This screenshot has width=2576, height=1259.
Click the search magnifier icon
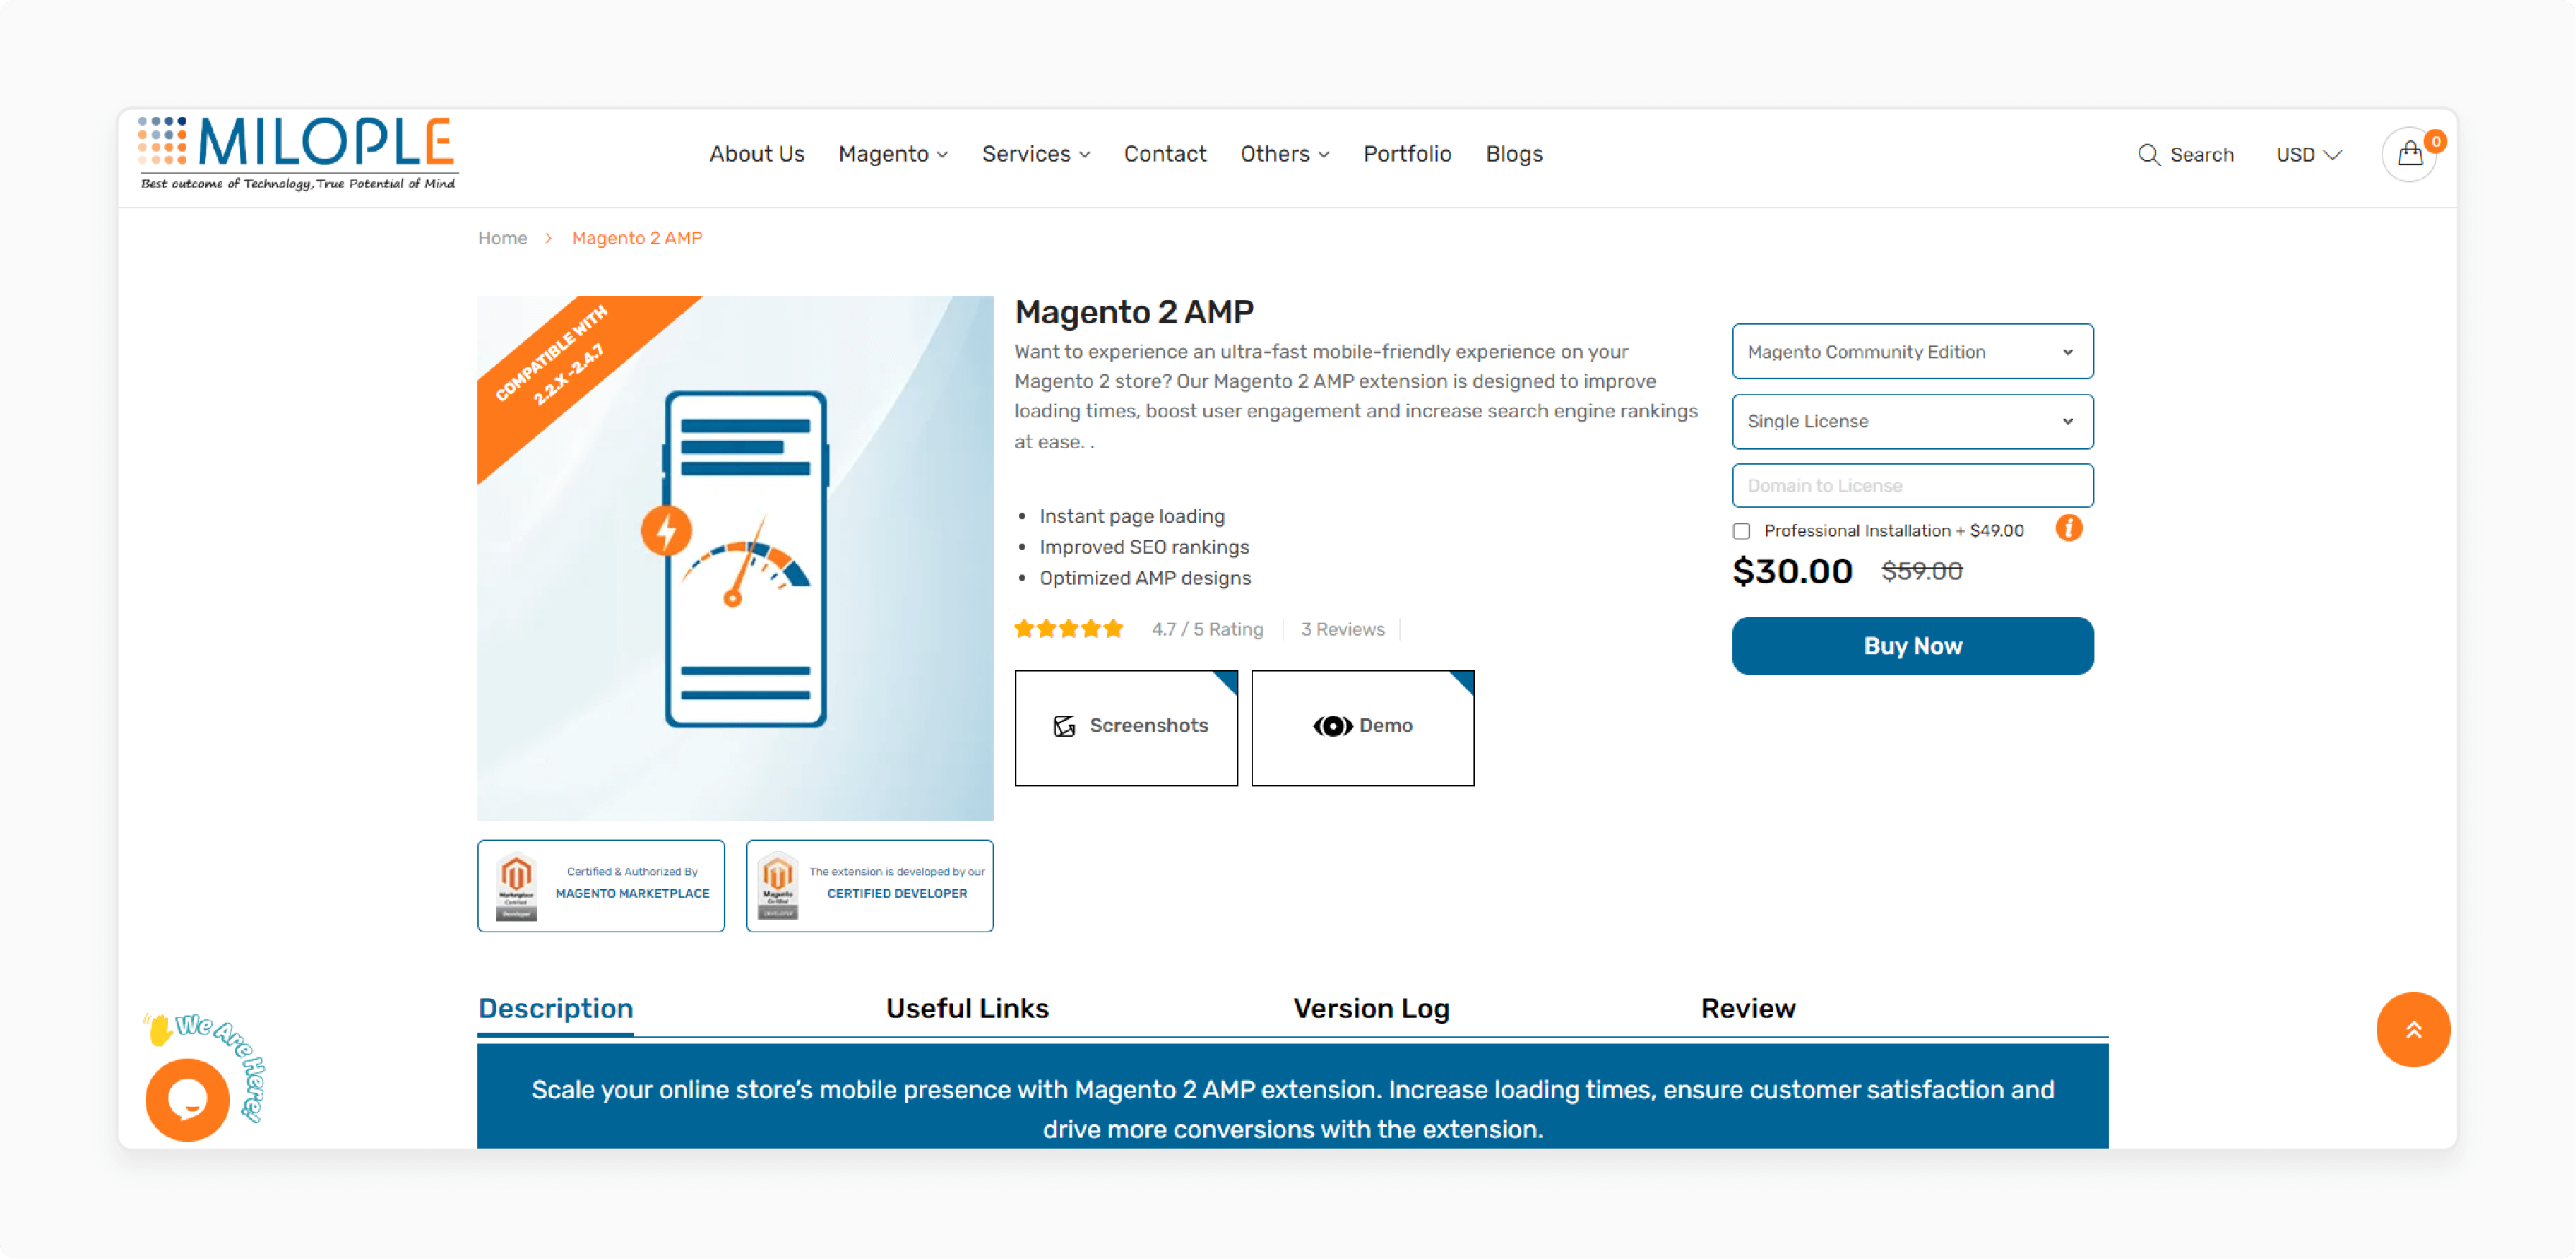point(2148,155)
